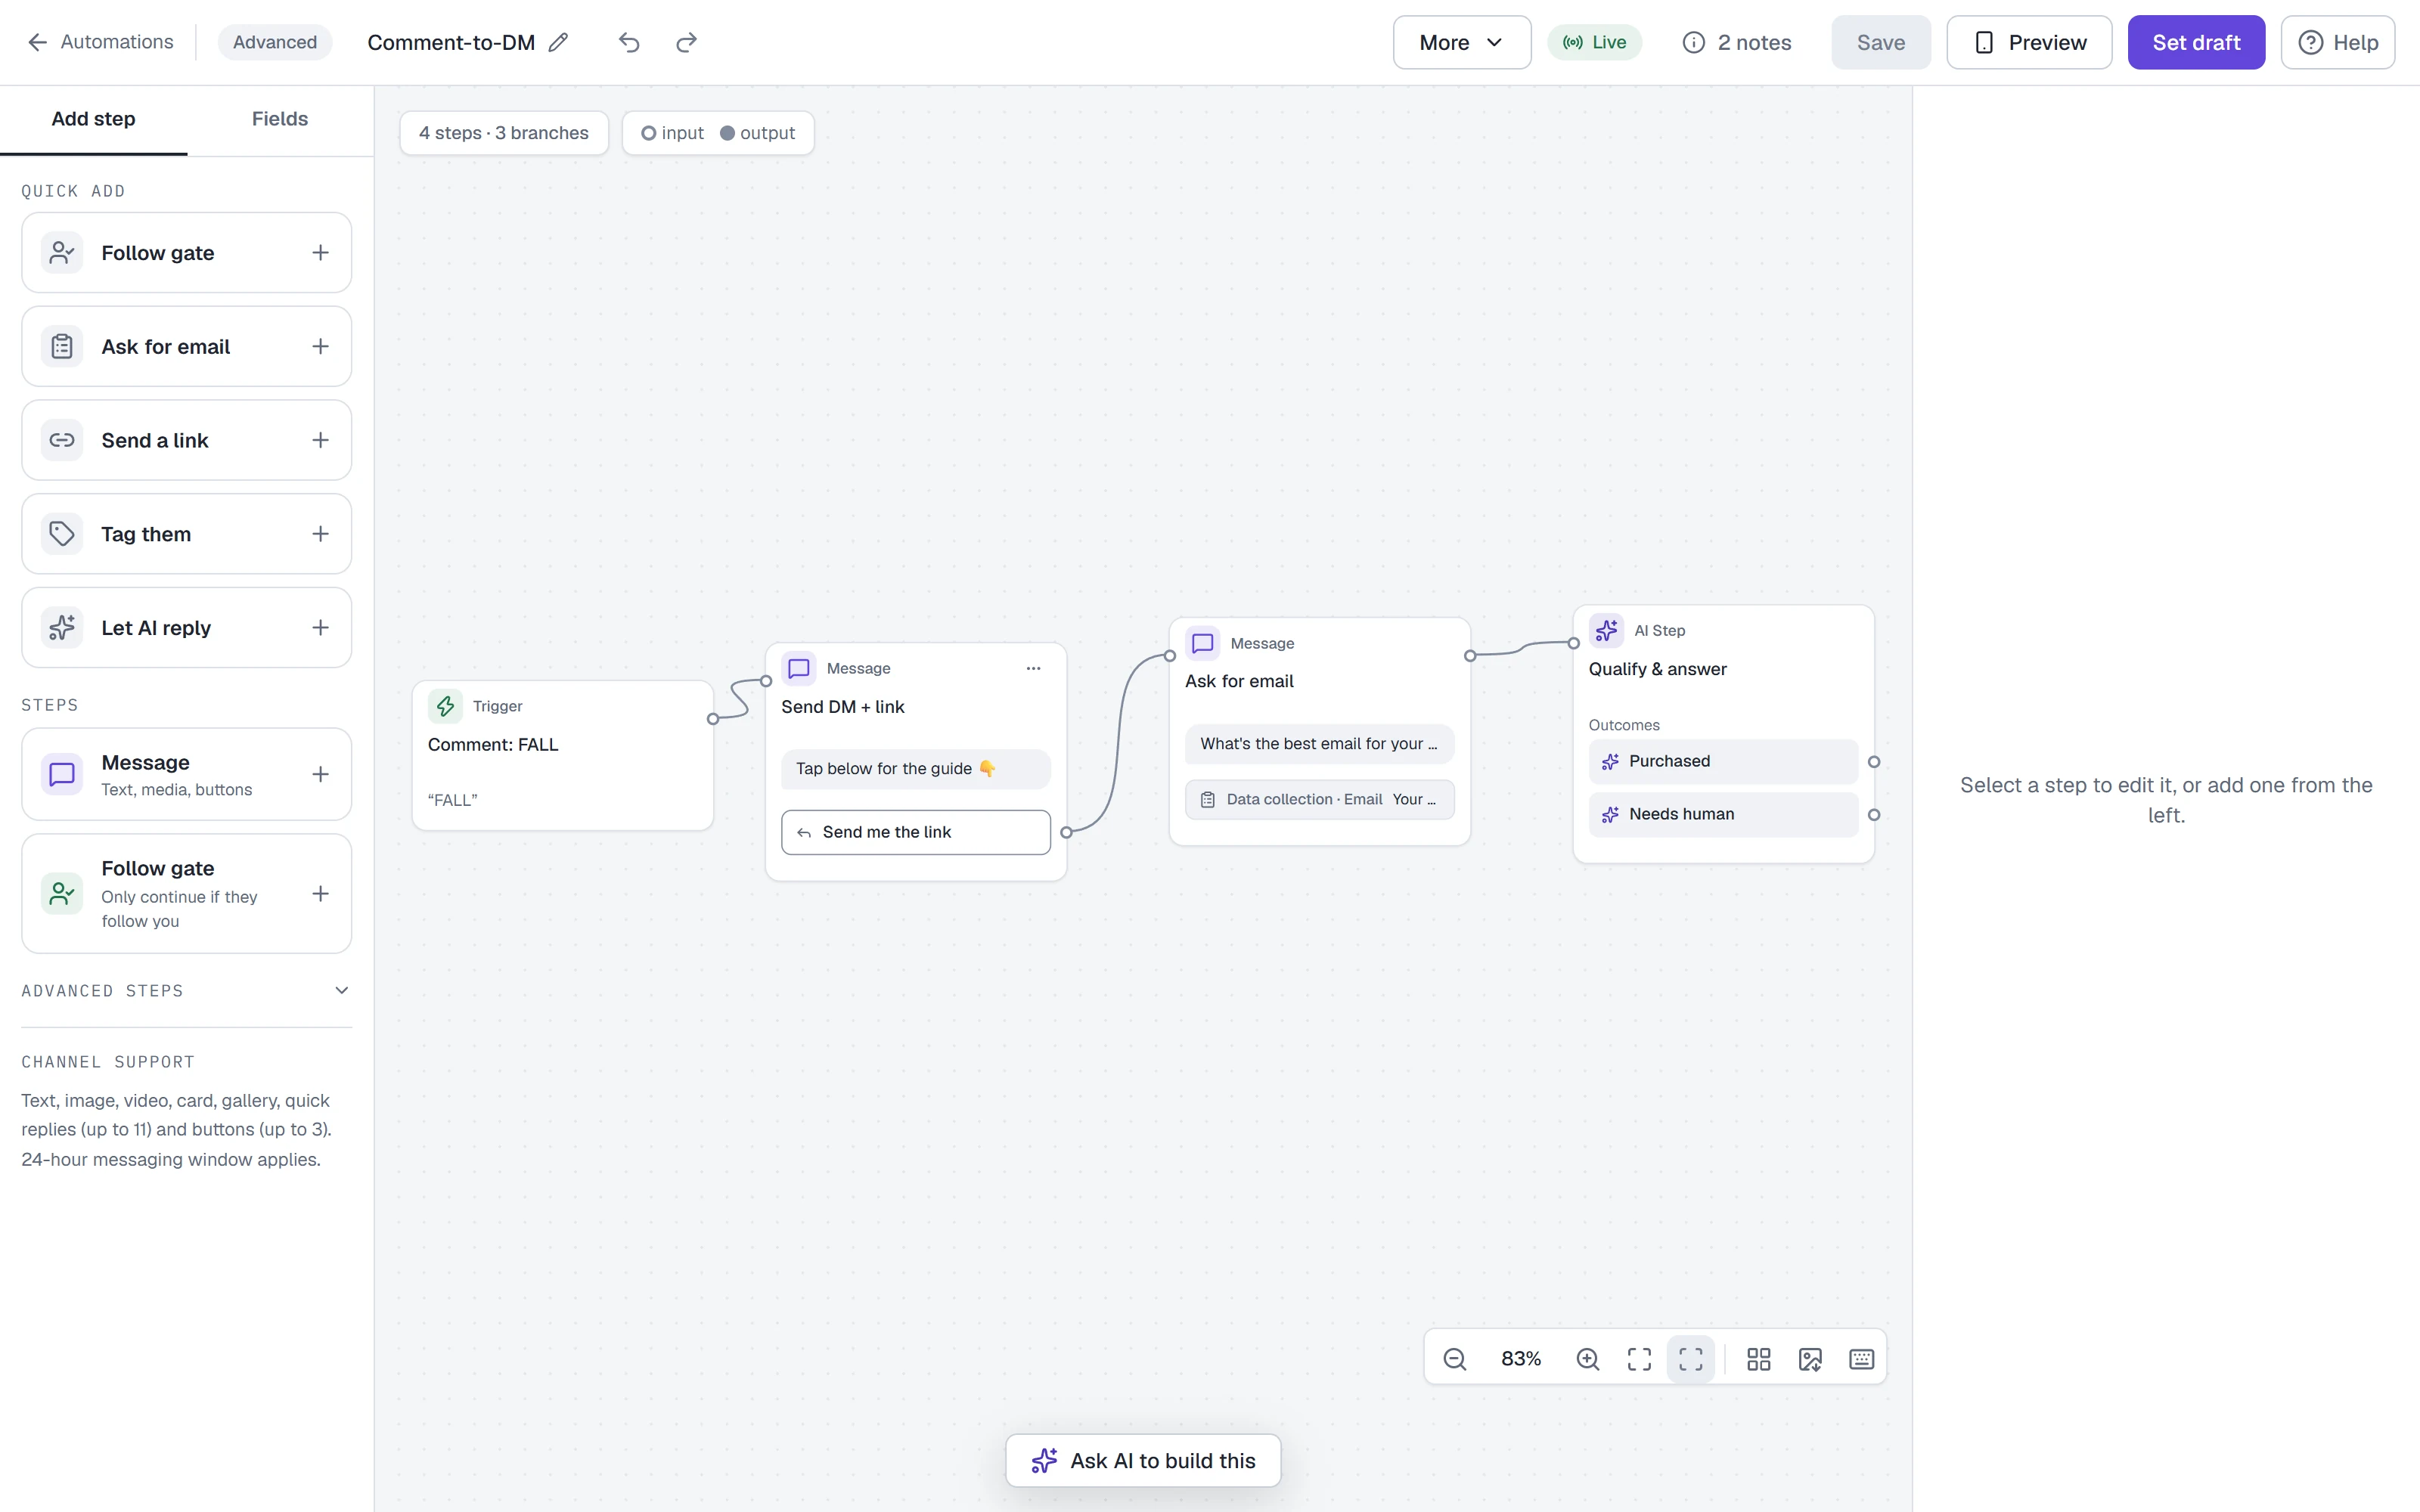Select the Needs human outcome
This screenshot has width=2420, height=1512.
(x=1723, y=814)
